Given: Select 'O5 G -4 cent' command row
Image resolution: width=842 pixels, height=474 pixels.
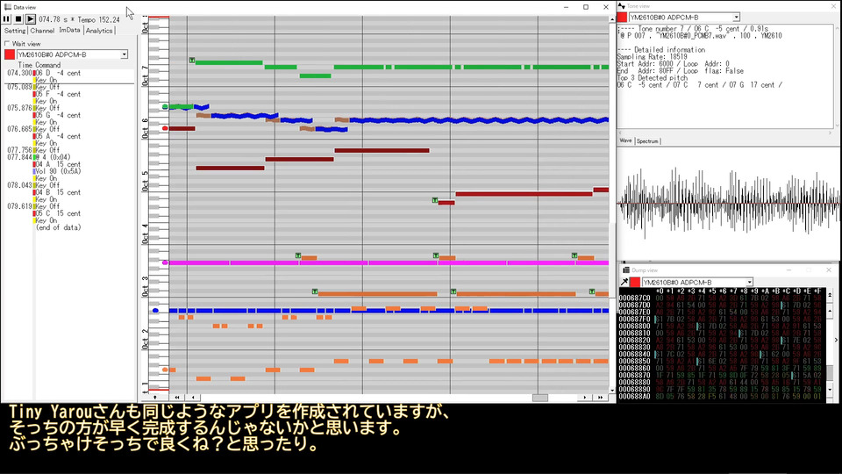Looking at the screenshot, I should 58,115.
